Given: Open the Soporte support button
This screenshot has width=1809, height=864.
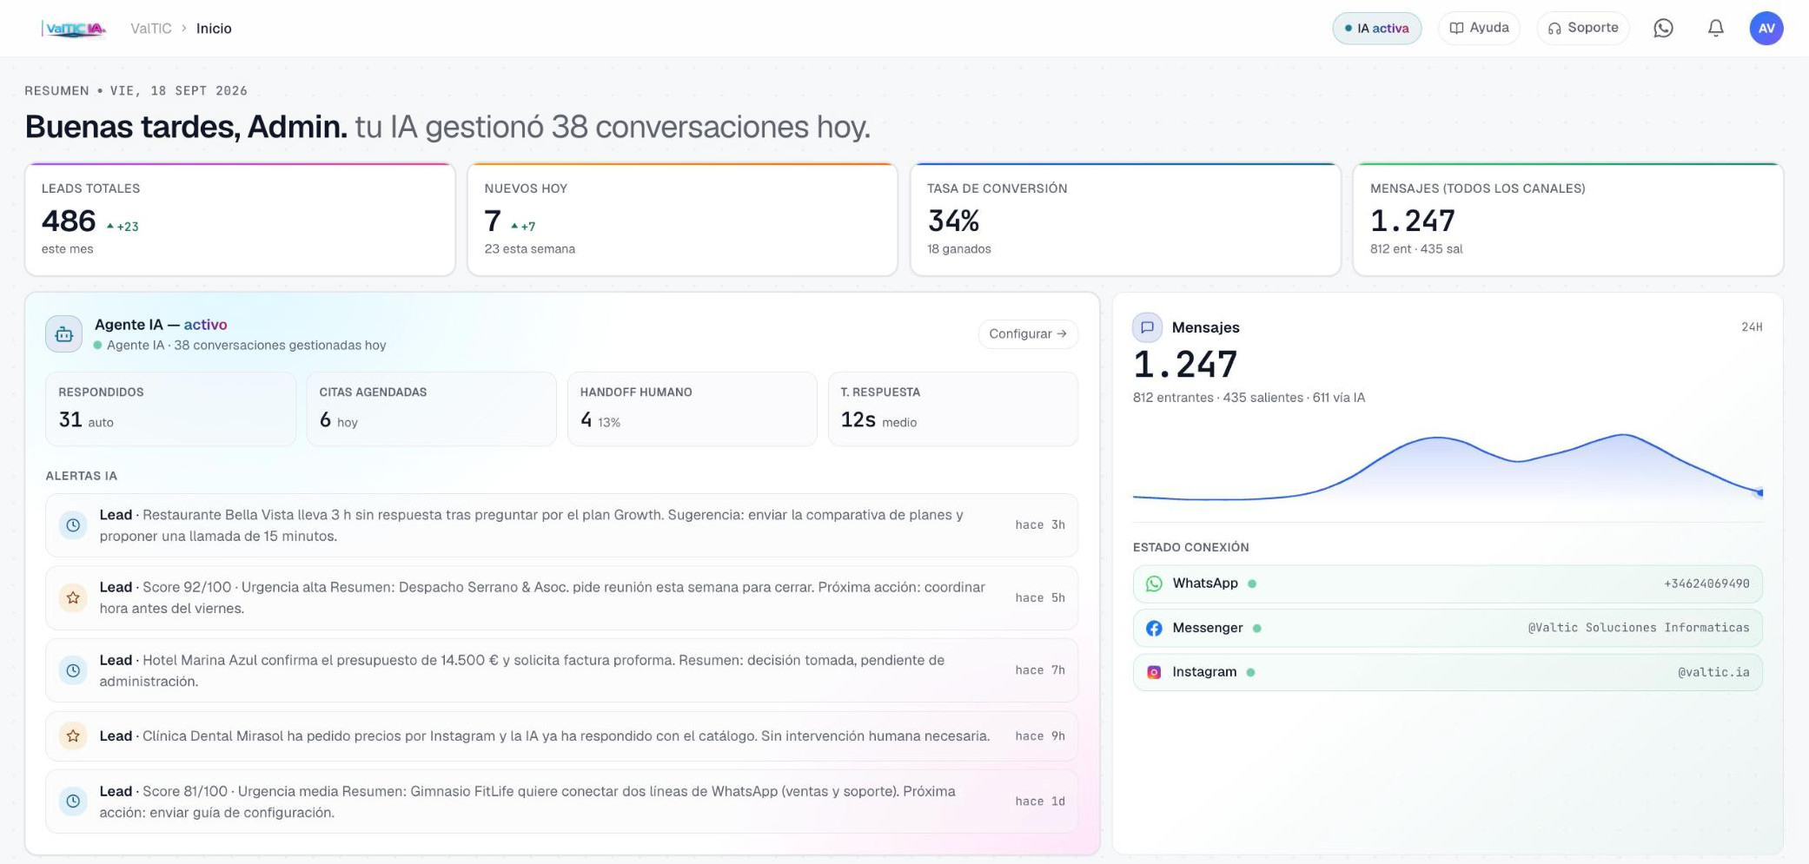Looking at the screenshot, I should coord(1583,28).
